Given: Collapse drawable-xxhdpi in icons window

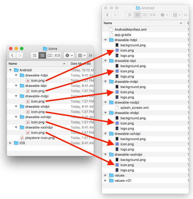Looking at the screenshot, I should click(16, 117).
